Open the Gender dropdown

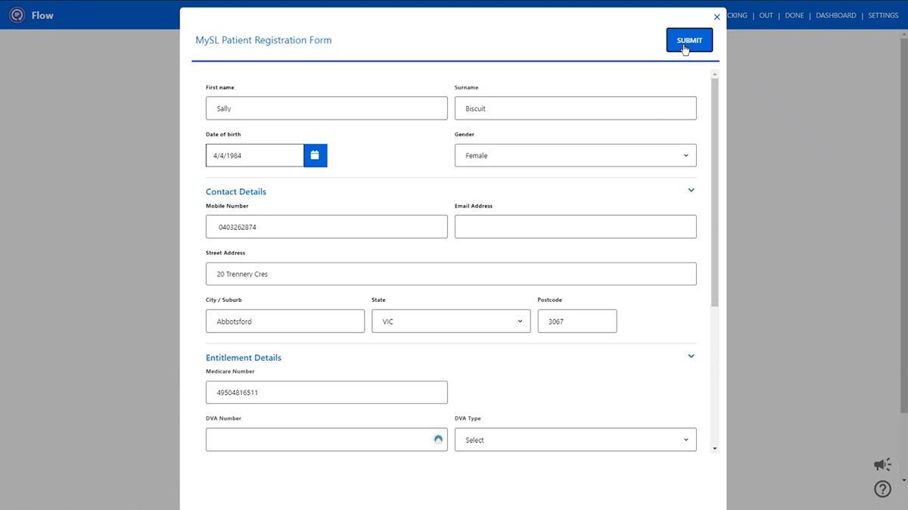[x=575, y=155]
